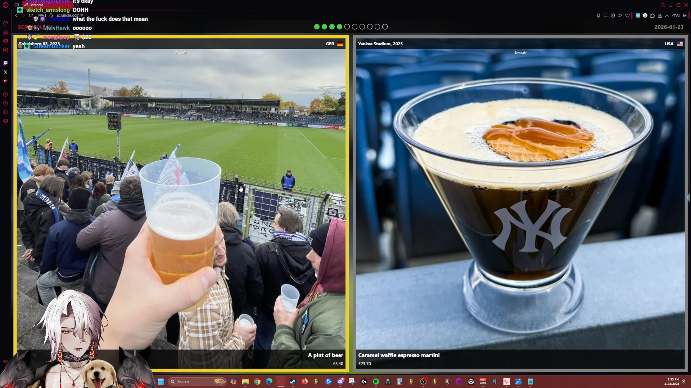Open the sidebar Player icon
This screenshot has width=691, height=388.
point(5,94)
